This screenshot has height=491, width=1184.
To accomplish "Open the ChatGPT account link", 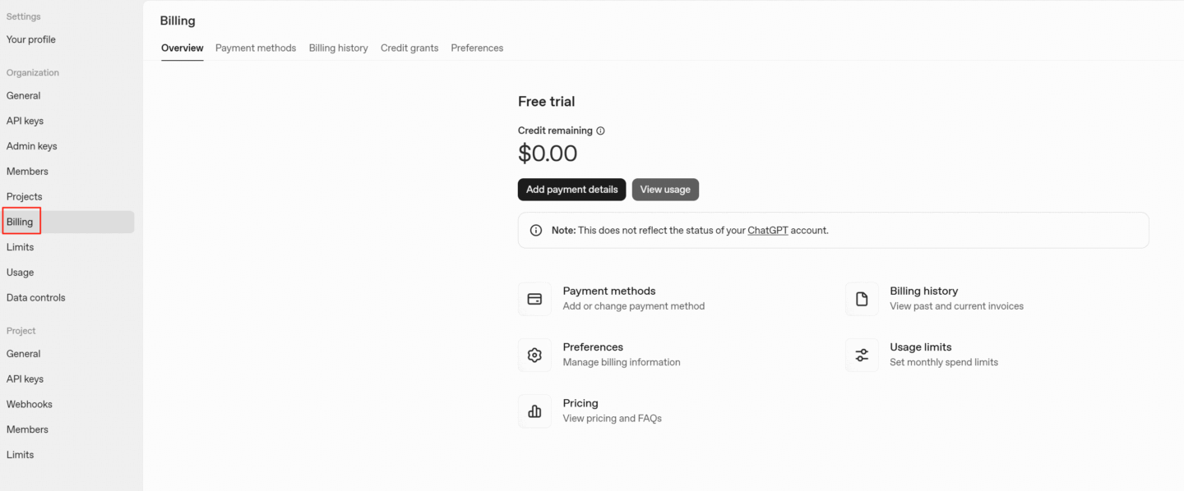I will click(767, 230).
